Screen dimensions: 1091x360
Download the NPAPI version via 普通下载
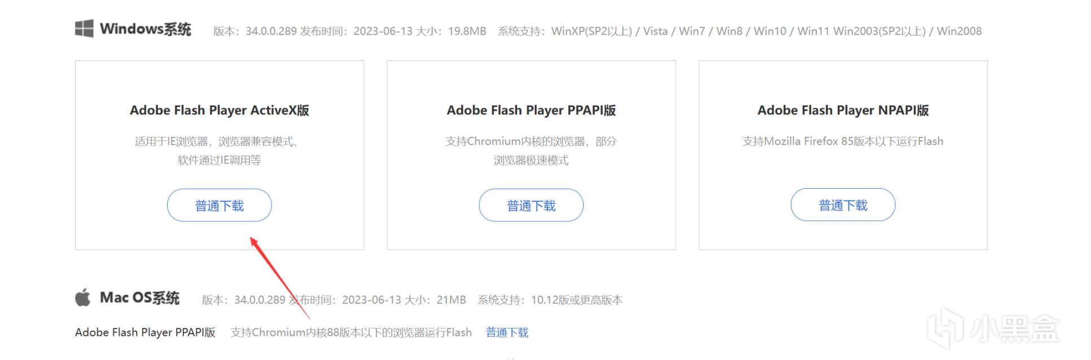pyautogui.click(x=843, y=205)
